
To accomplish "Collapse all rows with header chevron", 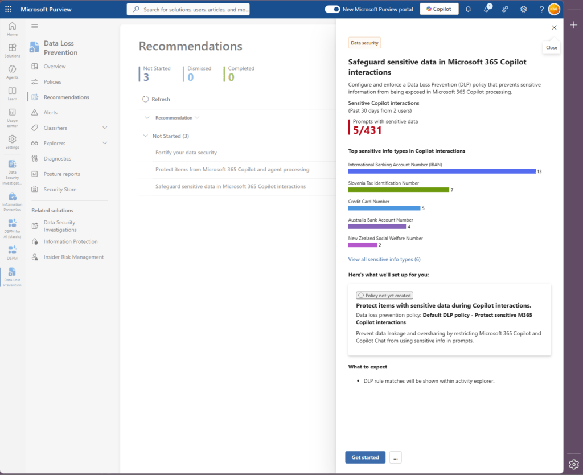I will 147,117.
